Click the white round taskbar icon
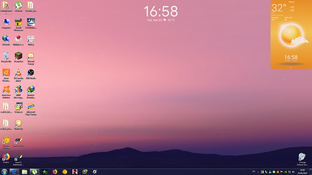 coord(95,172)
